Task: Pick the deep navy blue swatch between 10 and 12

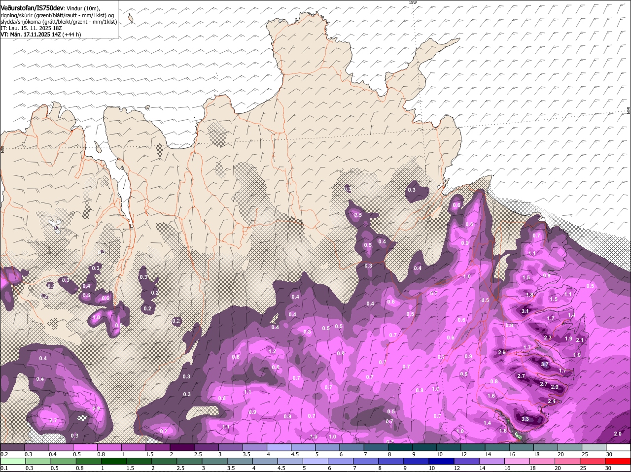Action: pos(442,461)
